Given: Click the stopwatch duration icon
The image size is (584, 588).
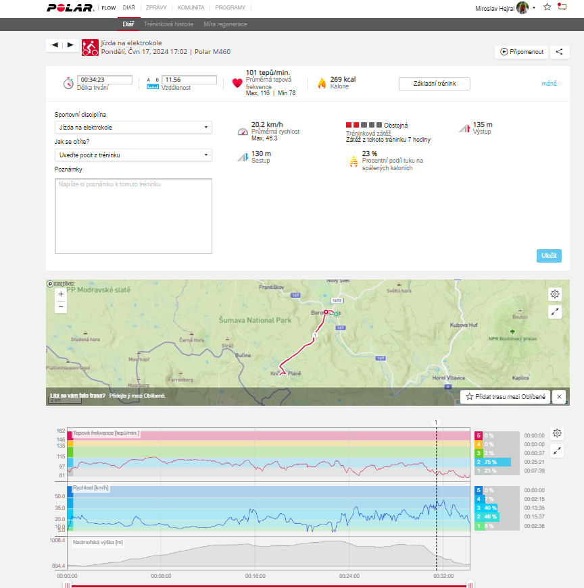Looking at the screenshot, I should pos(68,83).
